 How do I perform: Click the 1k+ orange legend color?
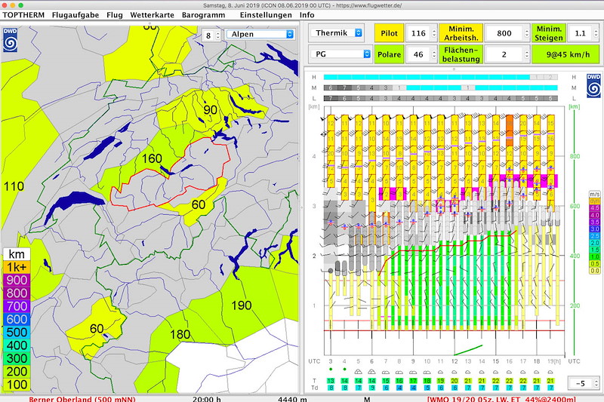17,267
